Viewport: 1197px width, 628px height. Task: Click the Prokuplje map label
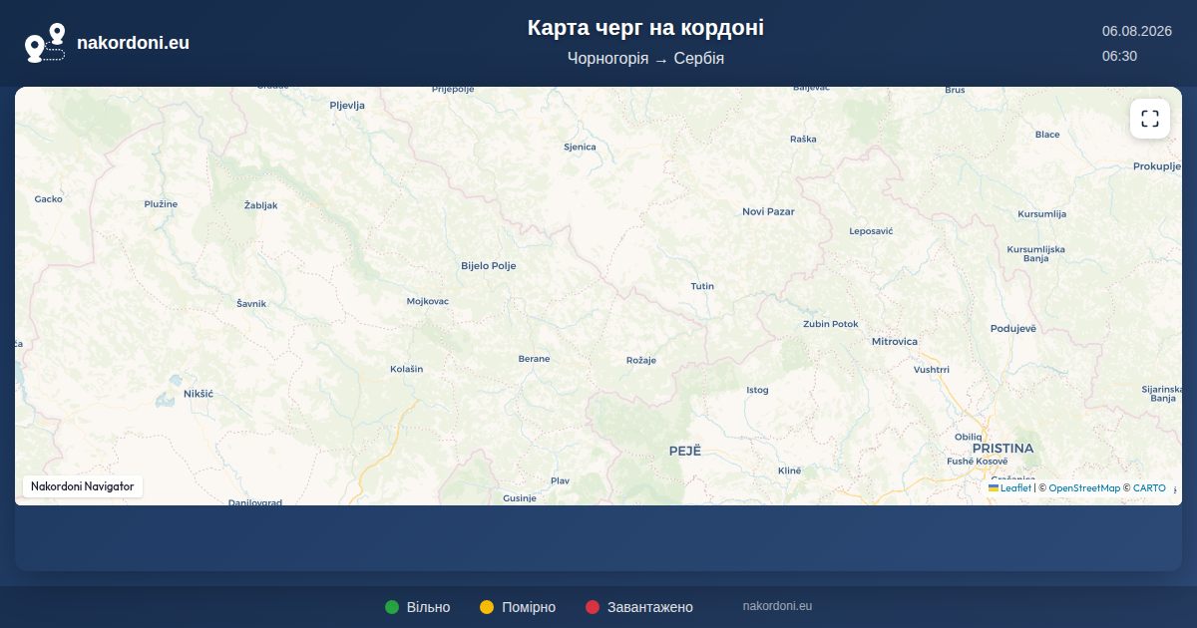pyautogui.click(x=1157, y=166)
